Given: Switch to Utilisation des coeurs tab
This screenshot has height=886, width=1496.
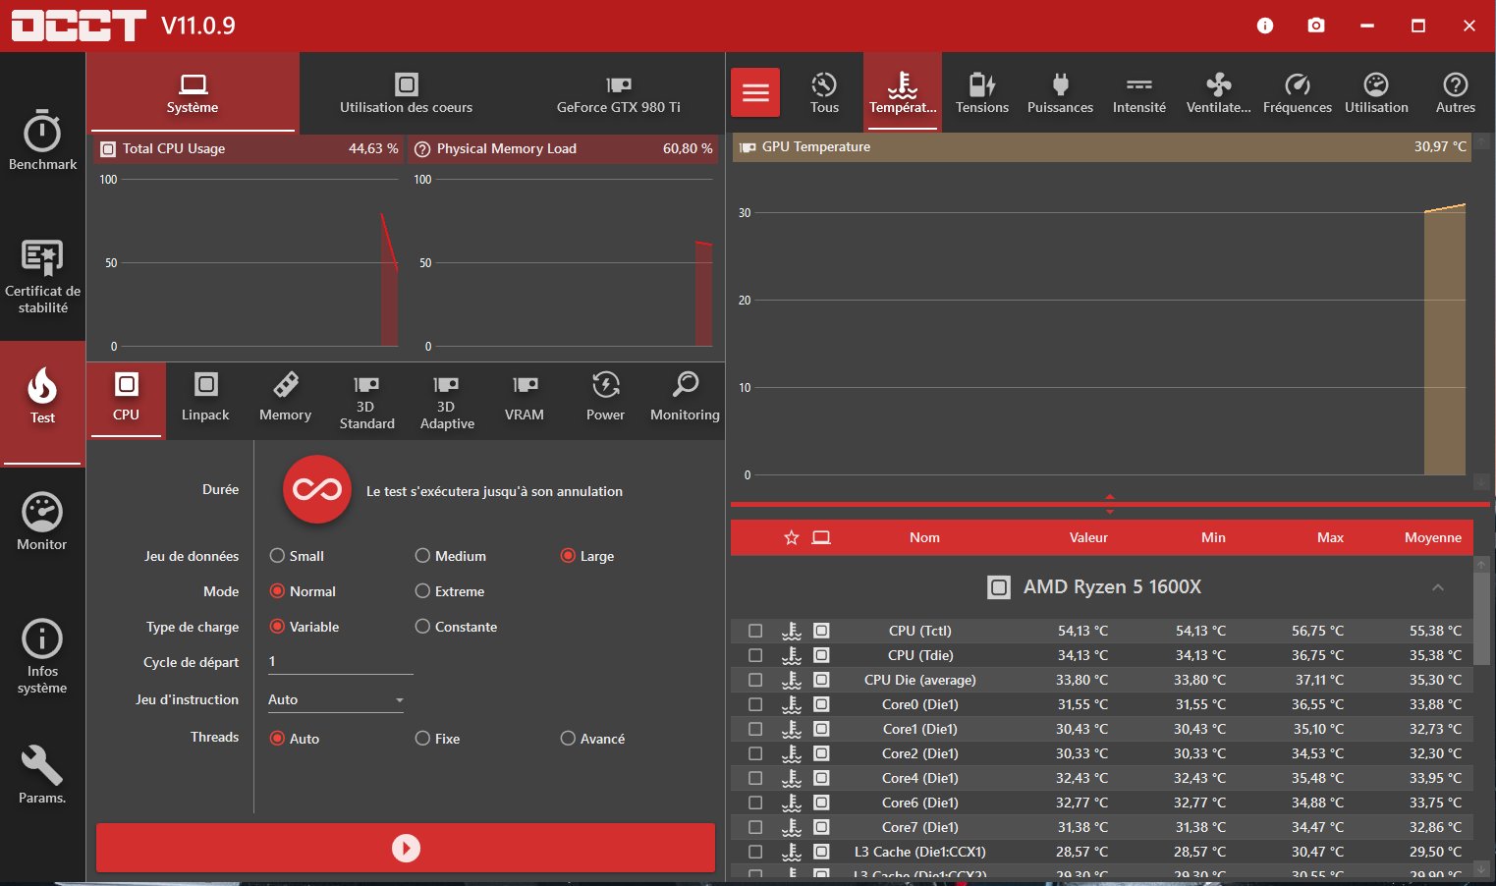Looking at the screenshot, I should tap(406, 93).
